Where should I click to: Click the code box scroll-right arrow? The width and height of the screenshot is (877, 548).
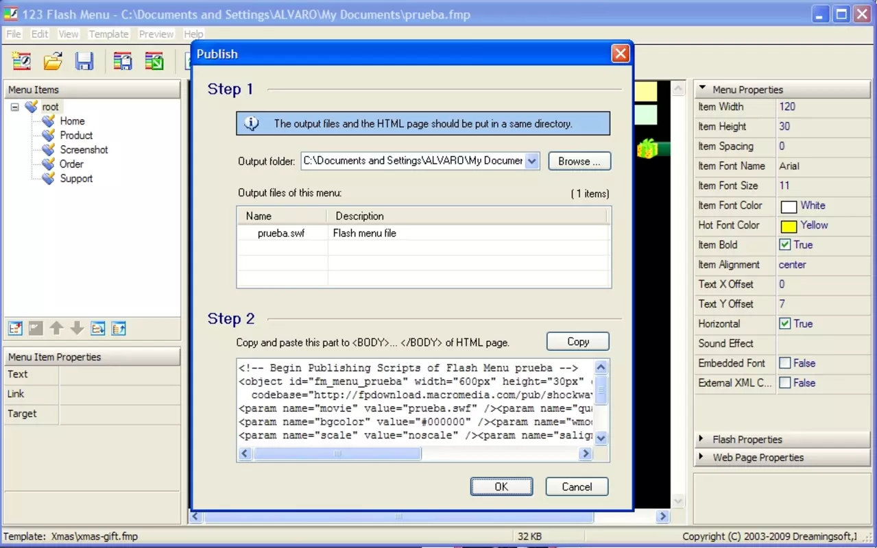click(x=585, y=453)
